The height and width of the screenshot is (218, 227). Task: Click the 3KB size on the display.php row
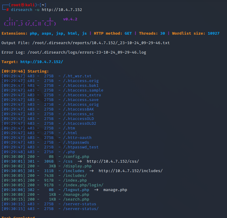[x=52, y=166]
